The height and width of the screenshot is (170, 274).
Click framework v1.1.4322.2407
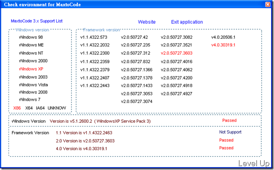pos(95,78)
